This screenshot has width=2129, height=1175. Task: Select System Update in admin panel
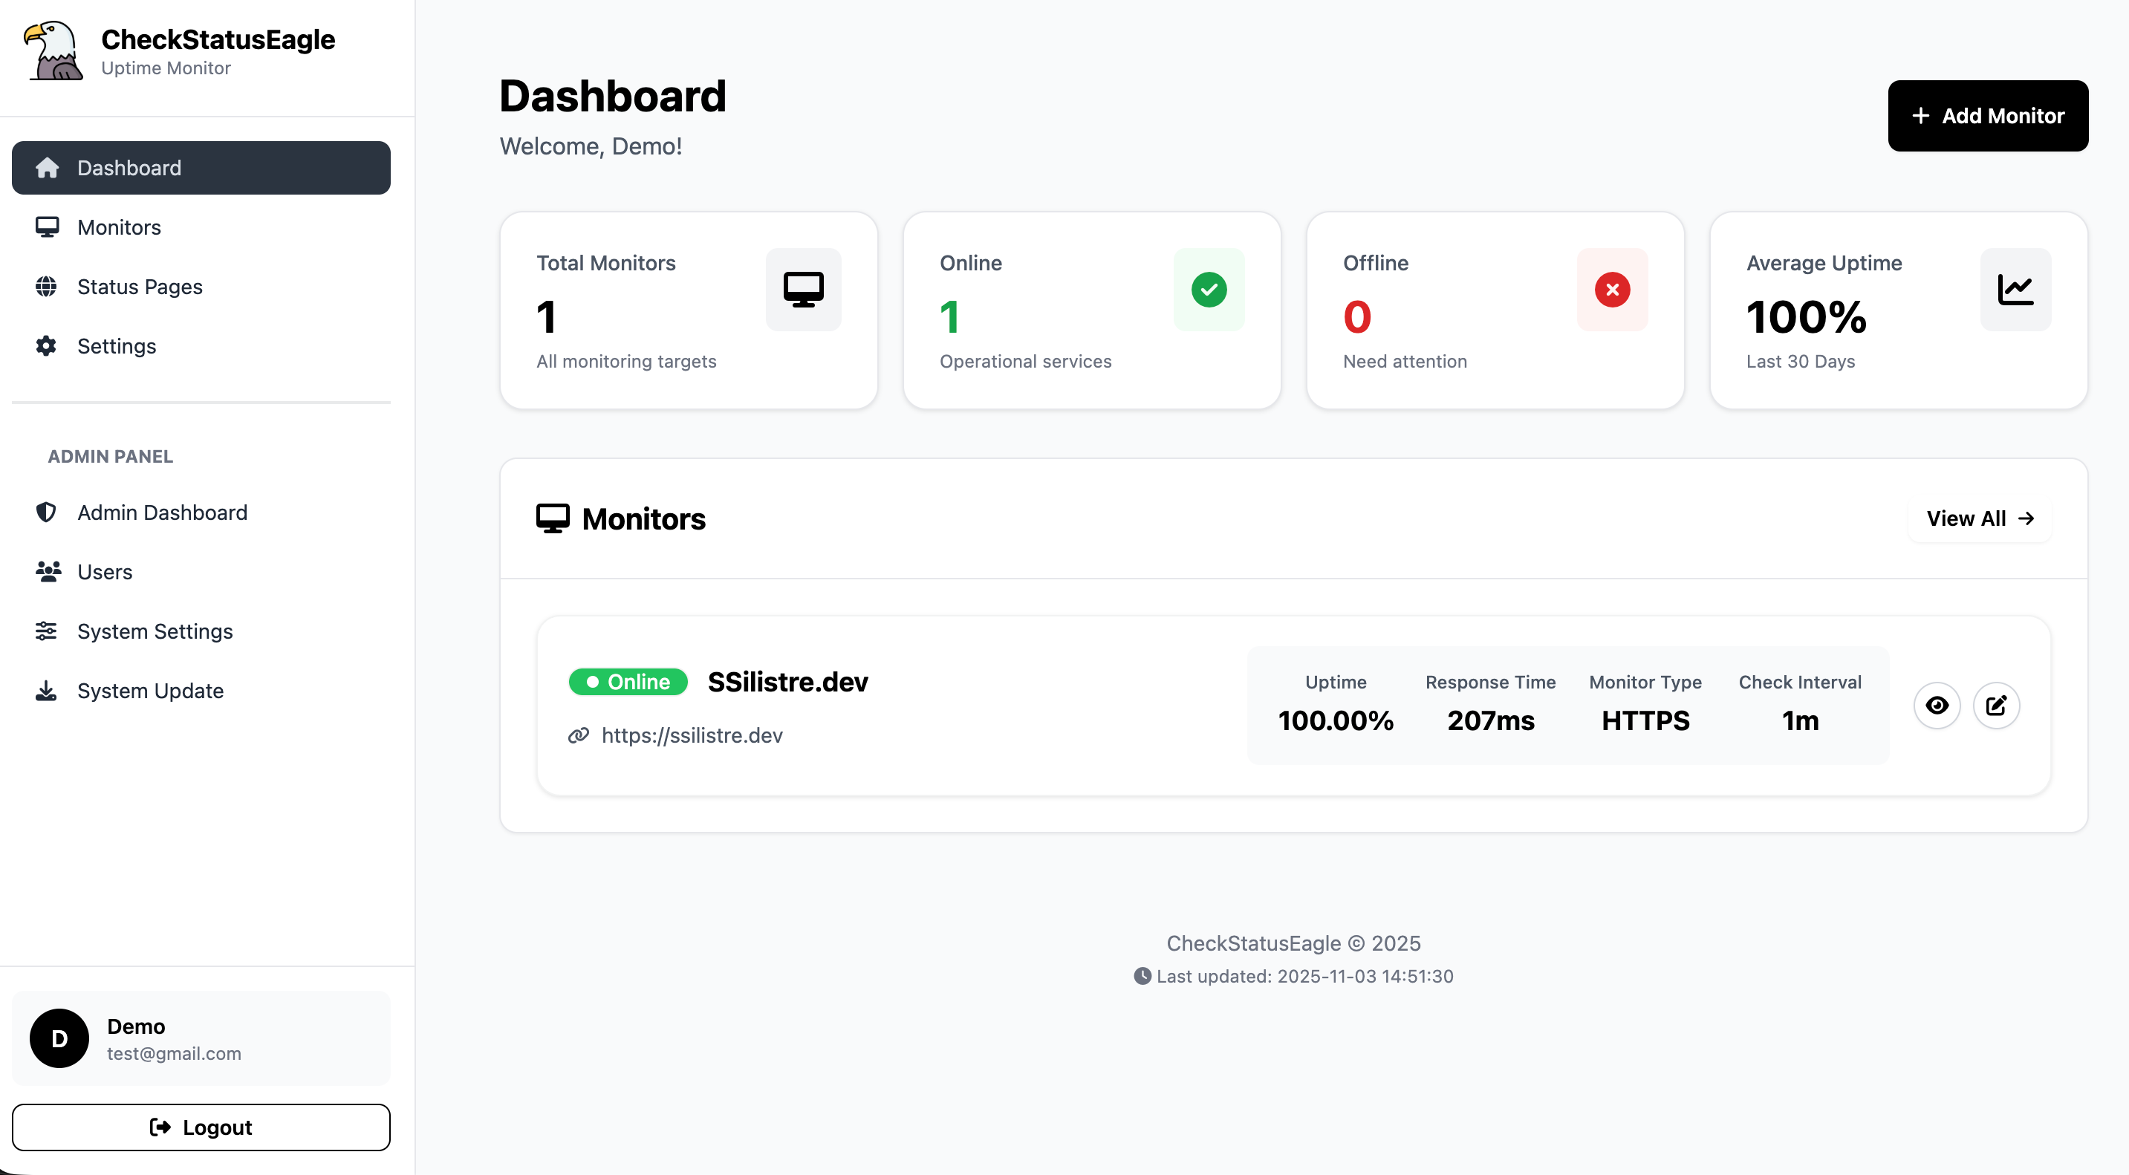(150, 691)
